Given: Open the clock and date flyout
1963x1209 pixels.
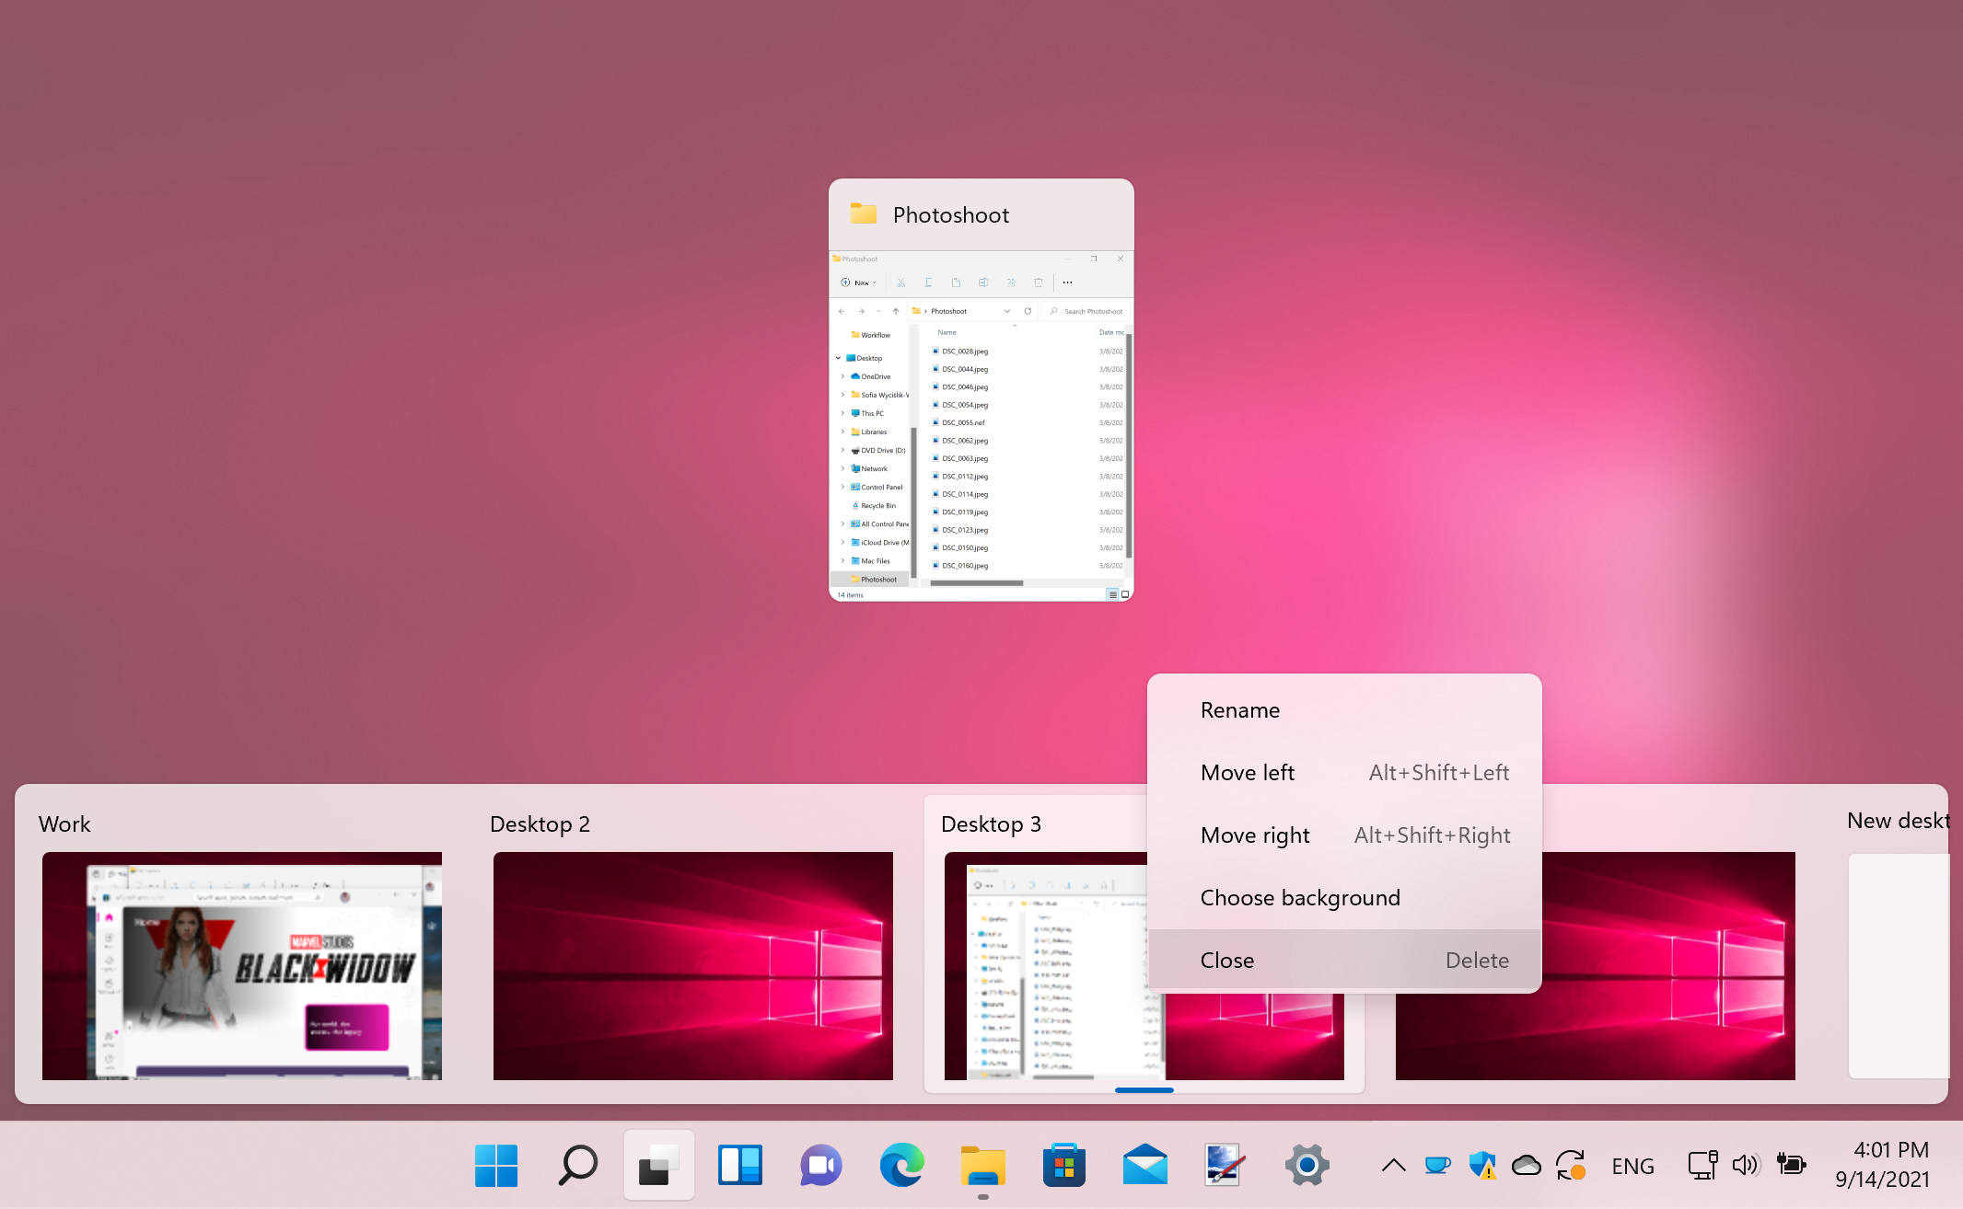Looking at the screenshot, I should coord(1884,1165).
